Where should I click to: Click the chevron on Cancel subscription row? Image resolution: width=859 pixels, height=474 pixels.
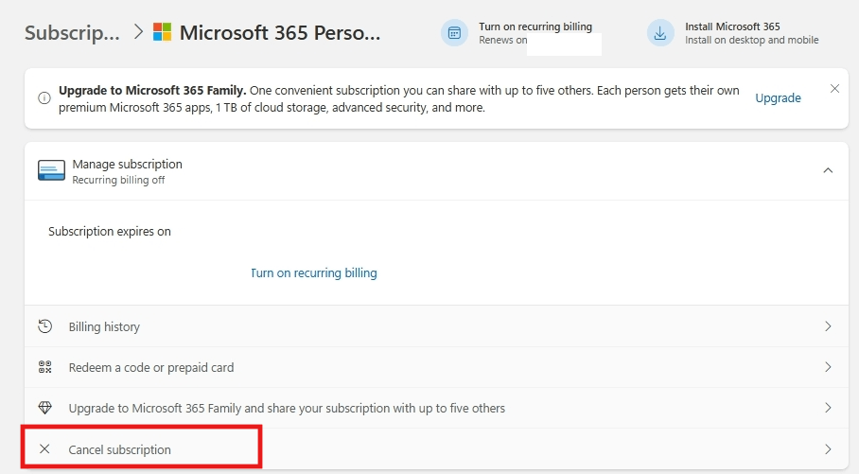pyautogui.click(x=828, y=449)
